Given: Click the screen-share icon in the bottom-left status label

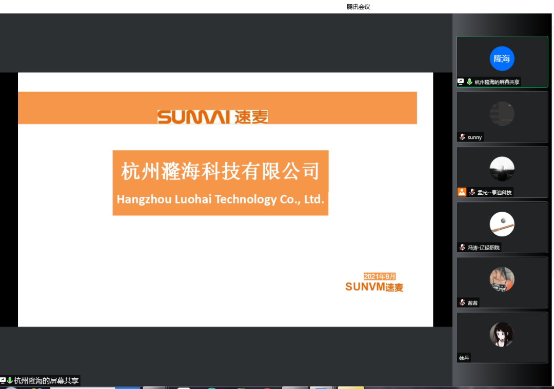Looking at the screenshot, I should [x=3, y=380].
